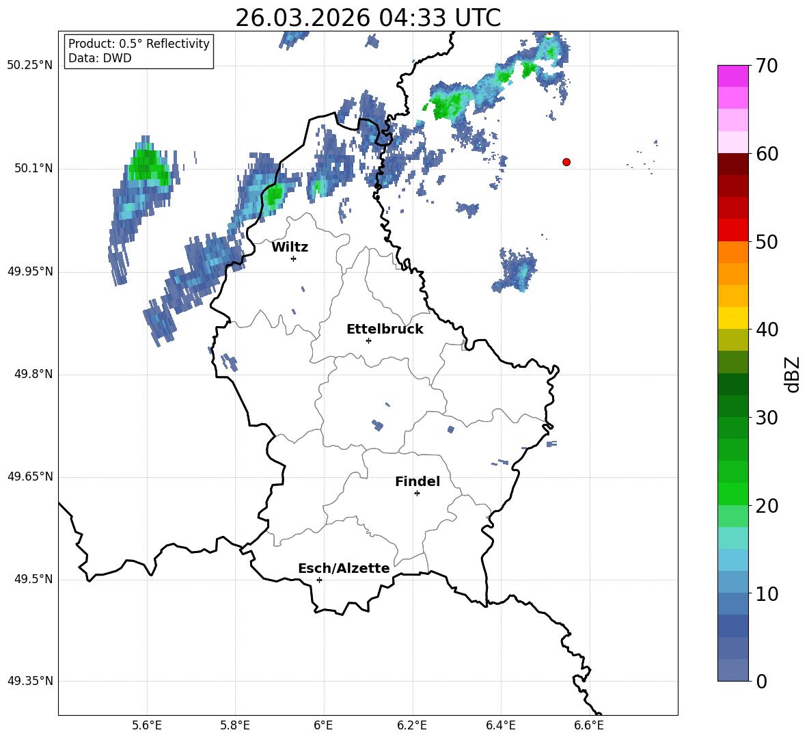Click the Esch/Alzette location cross marker
The image size is (809, 739).
point(319,580)
